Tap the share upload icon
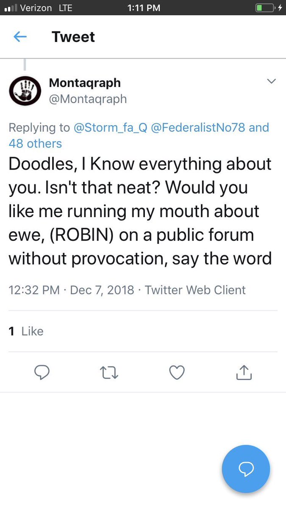286x509 pixels. point(244,372)
